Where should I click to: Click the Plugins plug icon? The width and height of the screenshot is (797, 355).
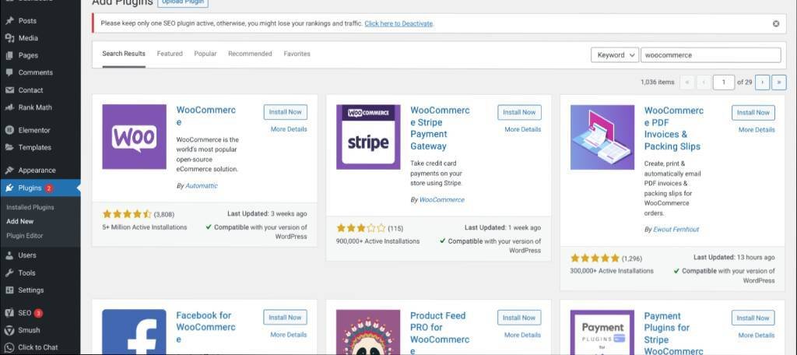9,188
